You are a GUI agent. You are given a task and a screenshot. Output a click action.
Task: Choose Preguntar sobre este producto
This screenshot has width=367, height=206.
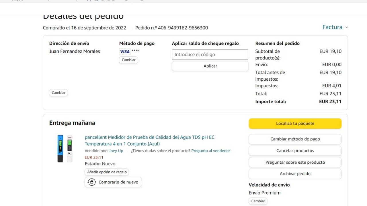(x=295, y=162)
